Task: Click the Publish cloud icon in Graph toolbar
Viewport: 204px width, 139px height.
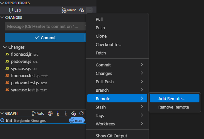Action: (x=74, y=113)
